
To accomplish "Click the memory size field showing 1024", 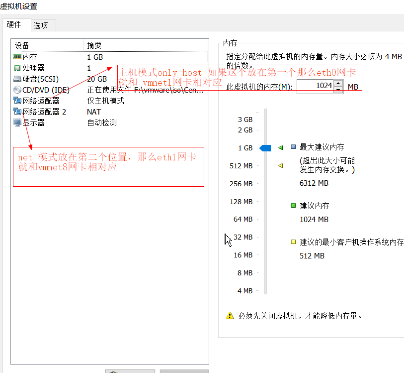I will (x=315, y=86).
